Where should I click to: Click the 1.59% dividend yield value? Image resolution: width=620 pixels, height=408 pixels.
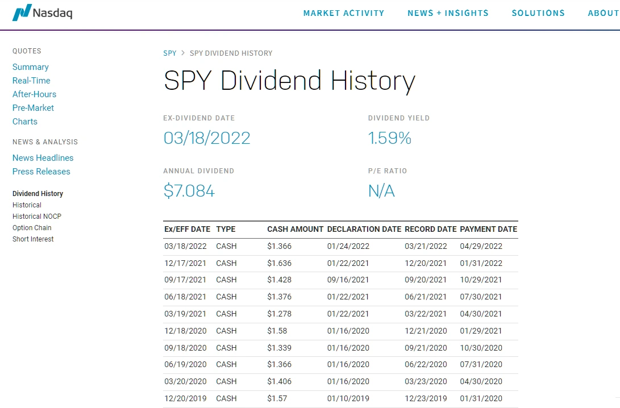tap(389, 138)
